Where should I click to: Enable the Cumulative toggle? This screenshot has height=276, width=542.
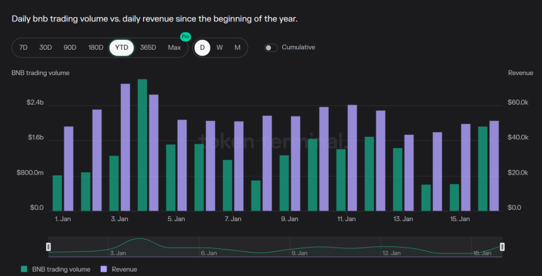[271, 48]
